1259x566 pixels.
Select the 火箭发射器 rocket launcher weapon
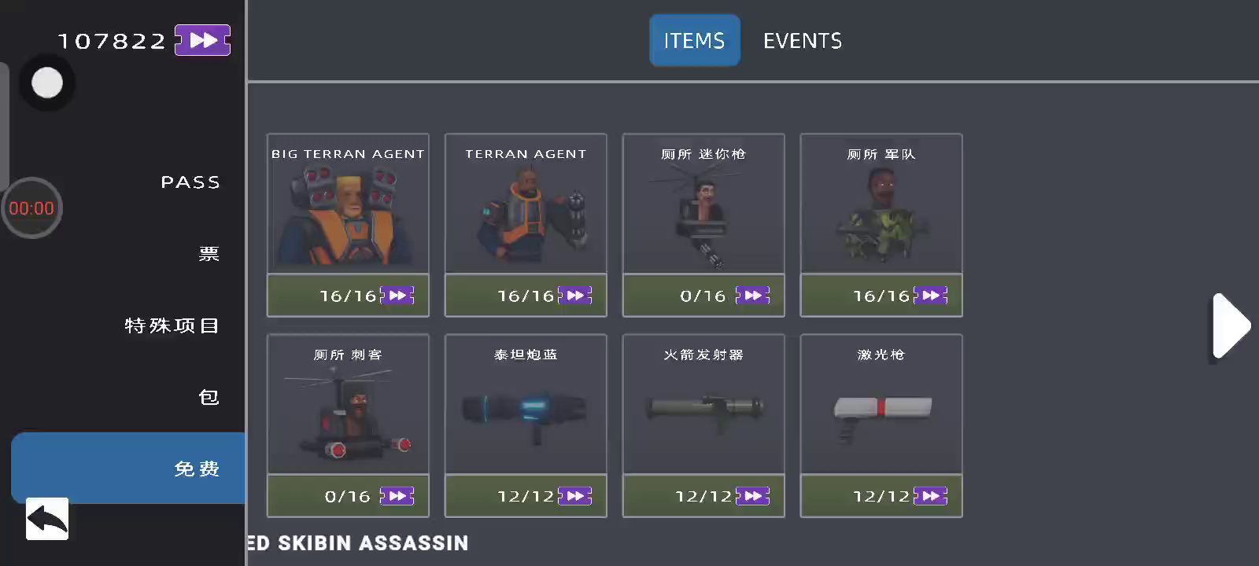[x=703, y=426]
